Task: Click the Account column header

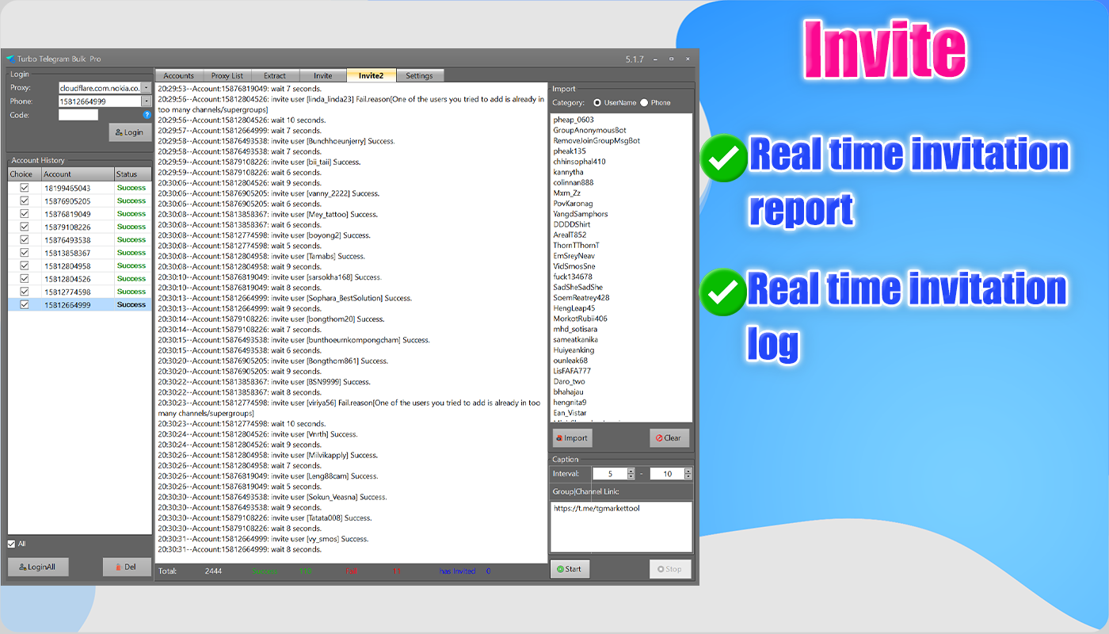Action: click(77, 174)
